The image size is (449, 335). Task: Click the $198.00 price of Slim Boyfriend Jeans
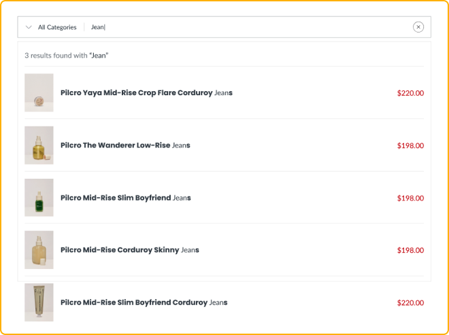[410, 198]
